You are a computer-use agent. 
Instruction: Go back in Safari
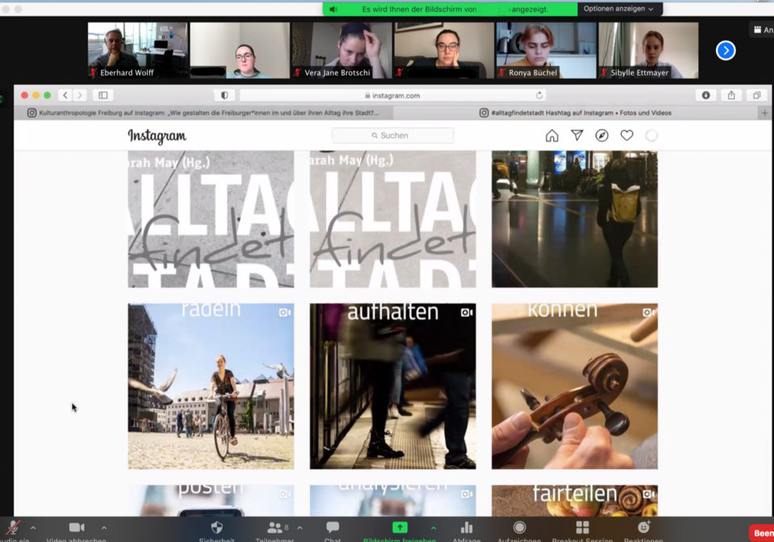coord(65,95)
